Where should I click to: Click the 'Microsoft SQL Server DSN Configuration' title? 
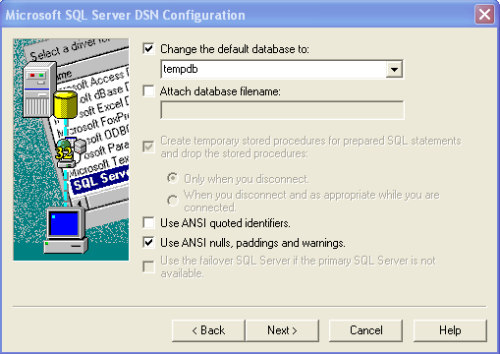point(126,15)
